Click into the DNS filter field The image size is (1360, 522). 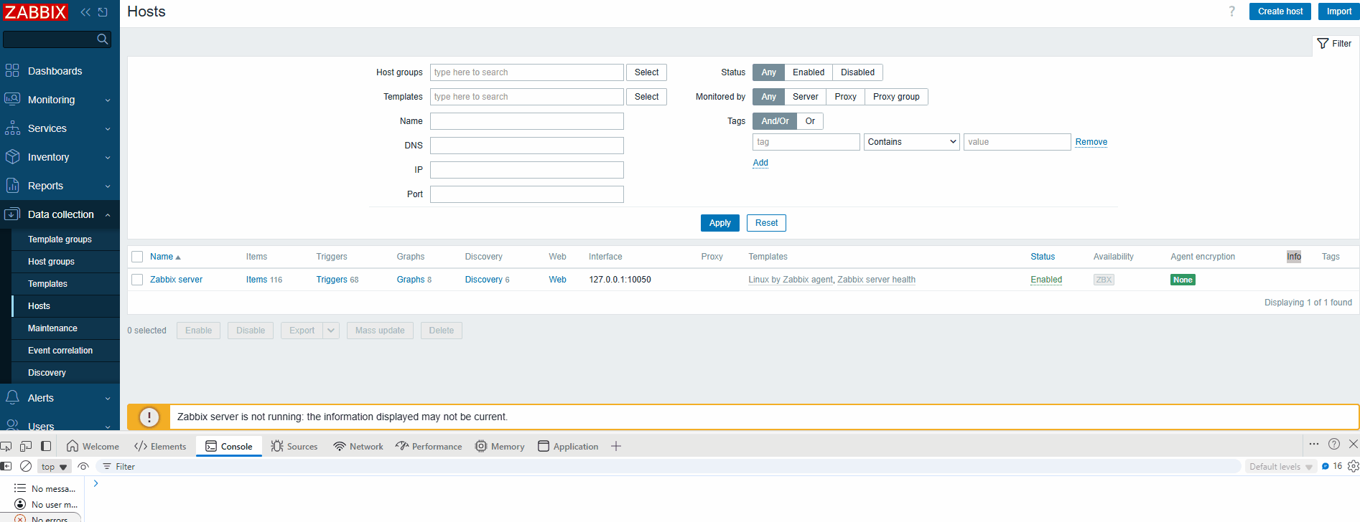[526, 146]
